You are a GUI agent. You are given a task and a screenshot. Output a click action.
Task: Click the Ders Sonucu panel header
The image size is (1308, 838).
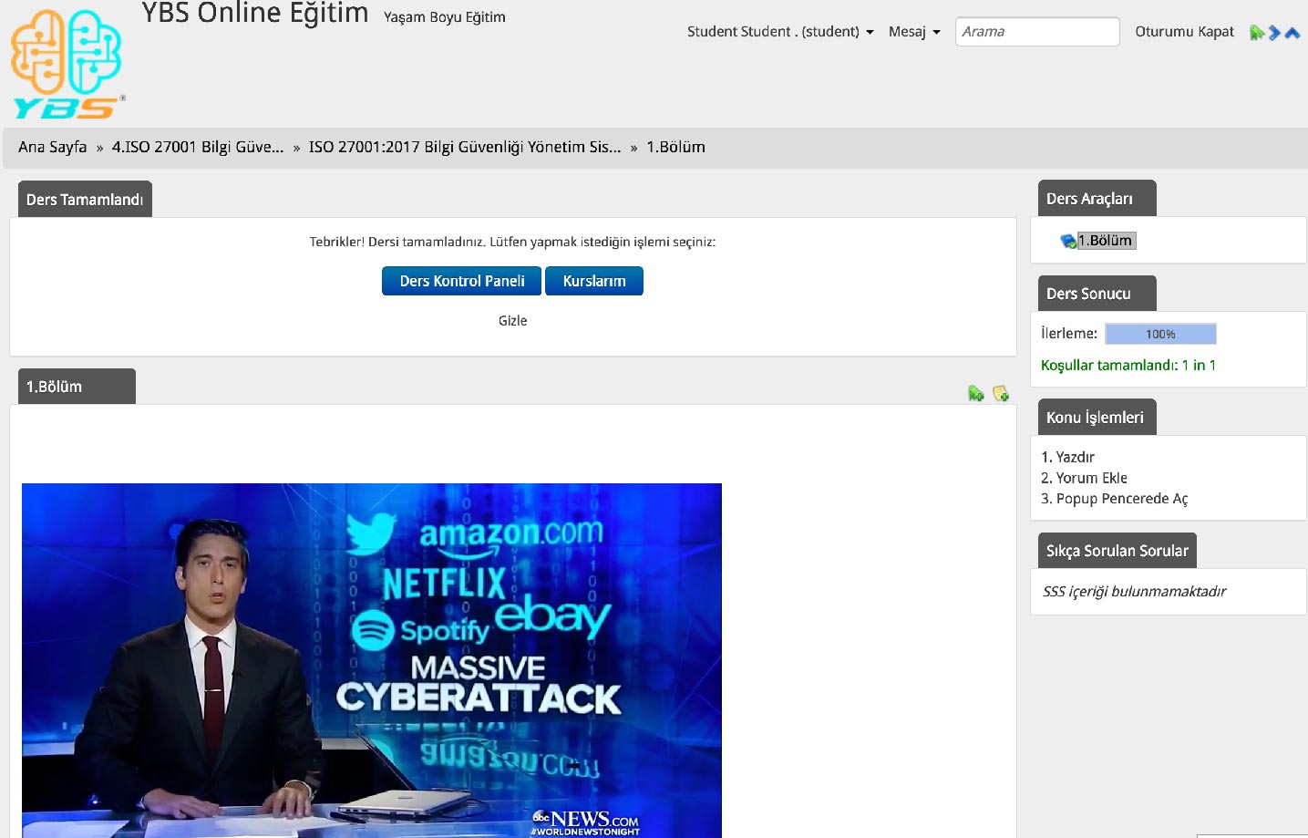1097,293
